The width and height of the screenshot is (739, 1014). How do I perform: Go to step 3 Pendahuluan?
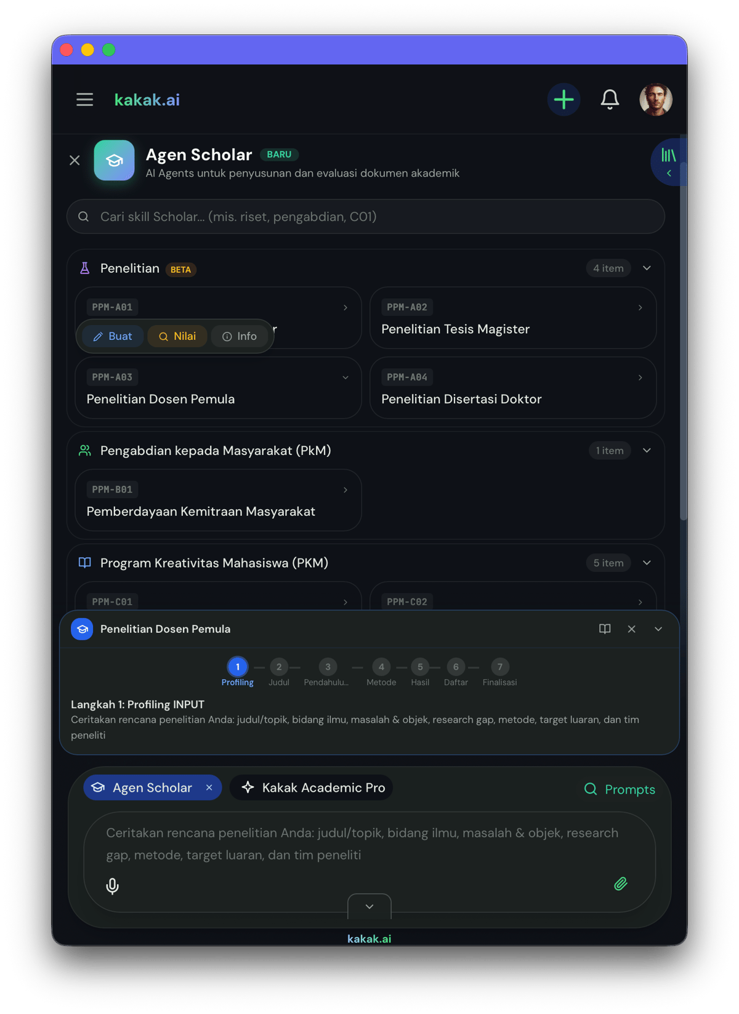pos(327,672)
